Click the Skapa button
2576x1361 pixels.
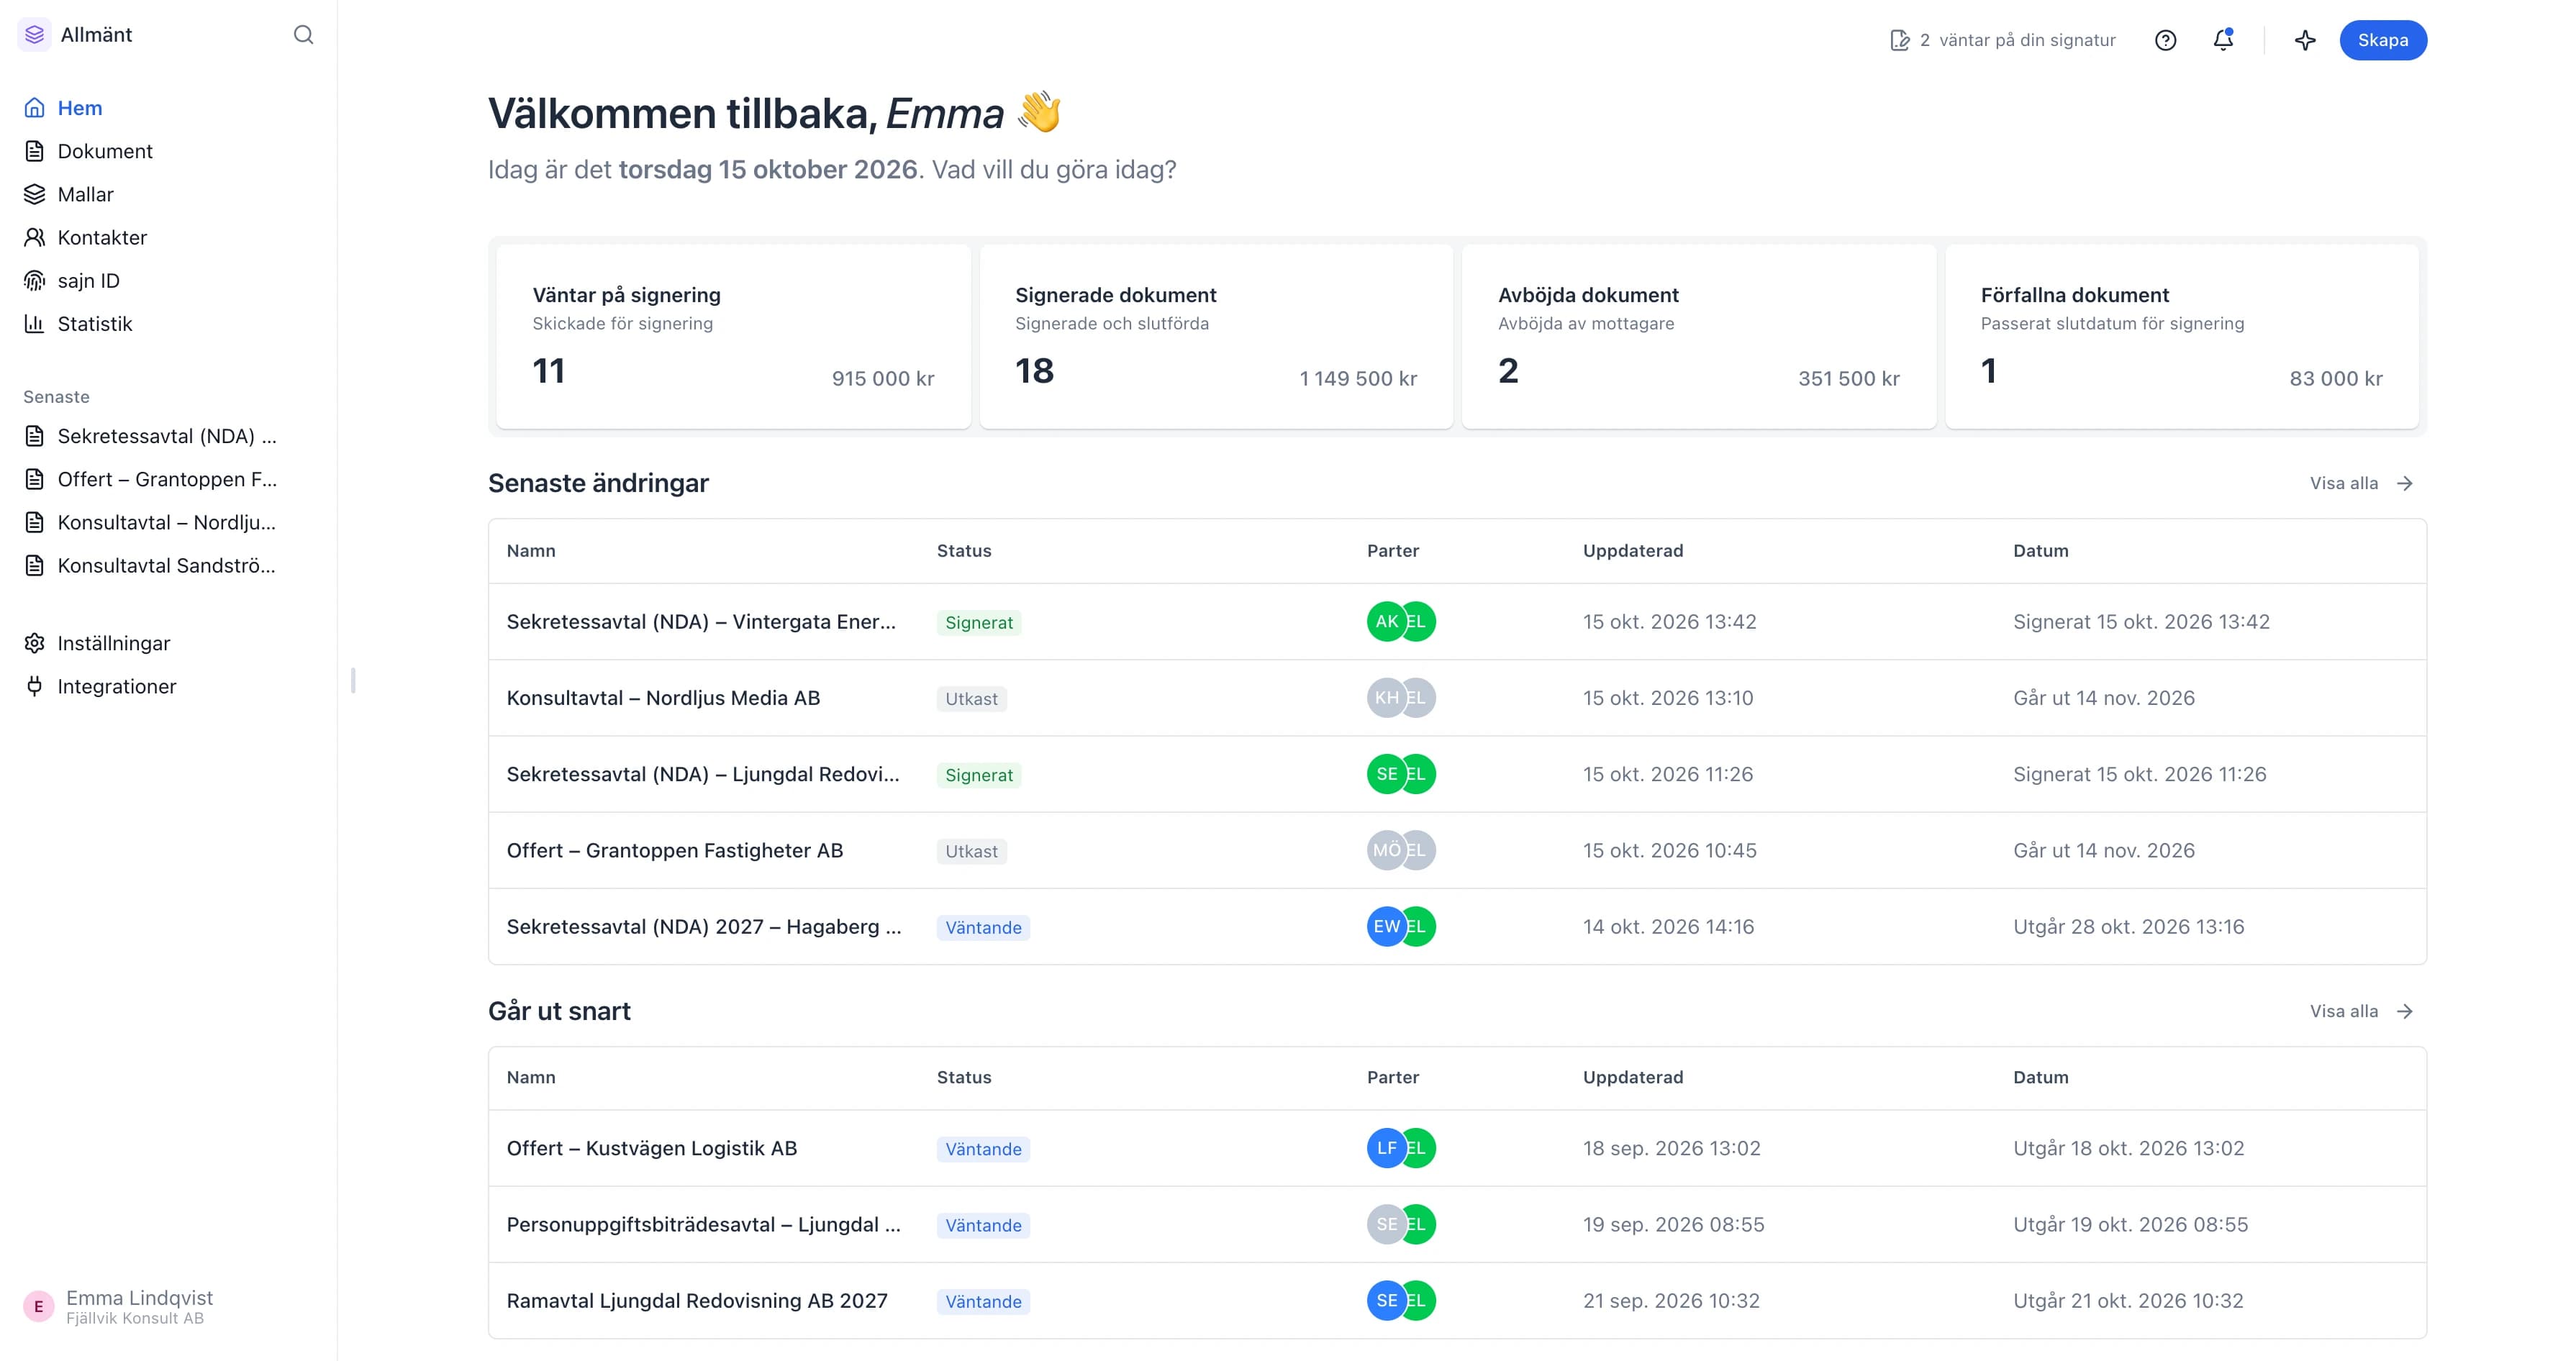pos(2382,40)
